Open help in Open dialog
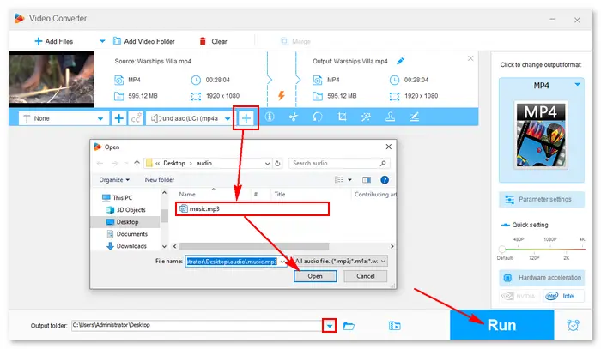Image resolution: width=601 pixels, height=349 pixels. coord(385,180)
